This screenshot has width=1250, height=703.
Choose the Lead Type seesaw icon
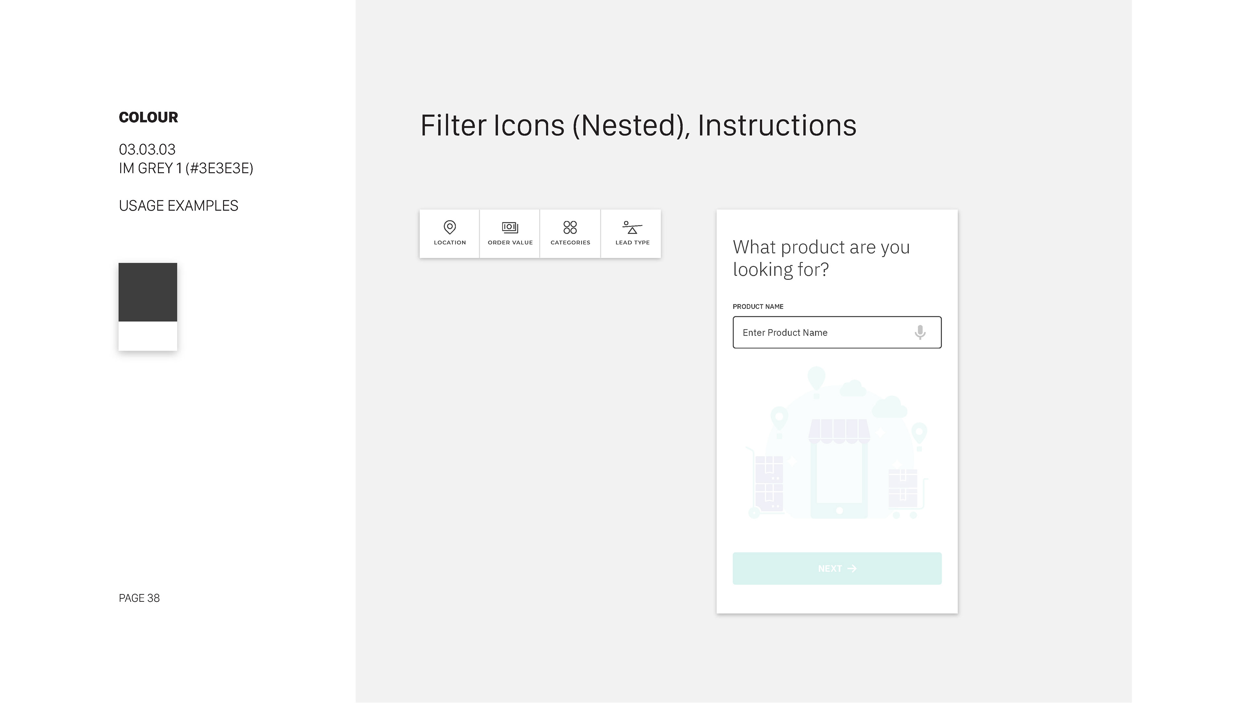click(632, 227)
